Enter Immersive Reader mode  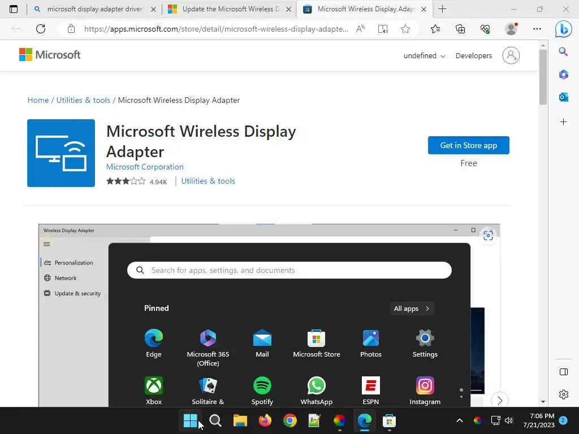(x=383, y=29)
